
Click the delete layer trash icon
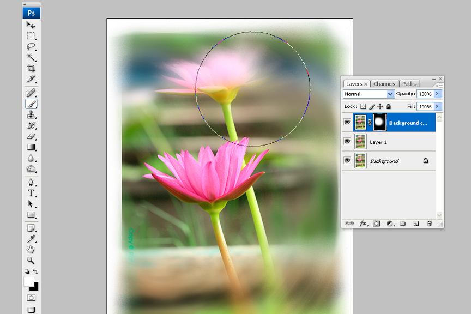click(x=429, y=224)
